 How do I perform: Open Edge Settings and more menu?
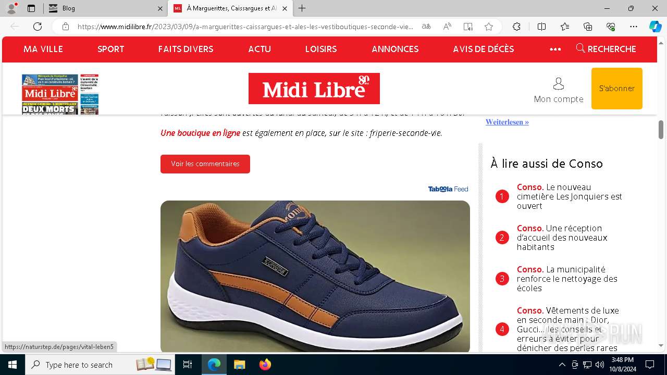point(634,27)
